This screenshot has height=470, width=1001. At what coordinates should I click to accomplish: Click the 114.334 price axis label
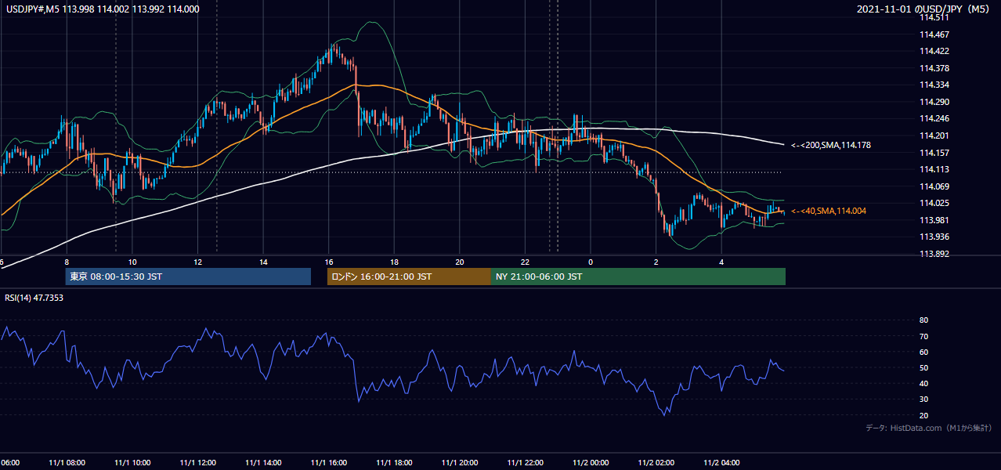point(934,85)
